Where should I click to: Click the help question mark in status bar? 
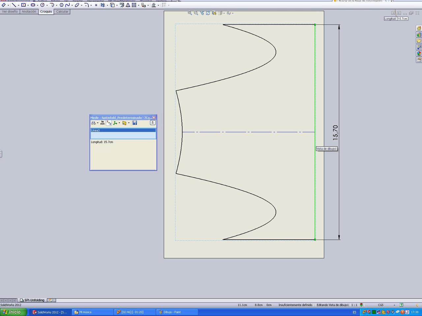click(401, 305)
